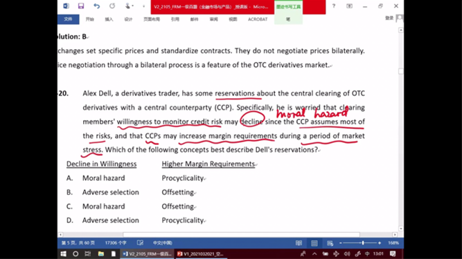
Task: Click the Redo/Repeat icon
Action: pos(112,6)
